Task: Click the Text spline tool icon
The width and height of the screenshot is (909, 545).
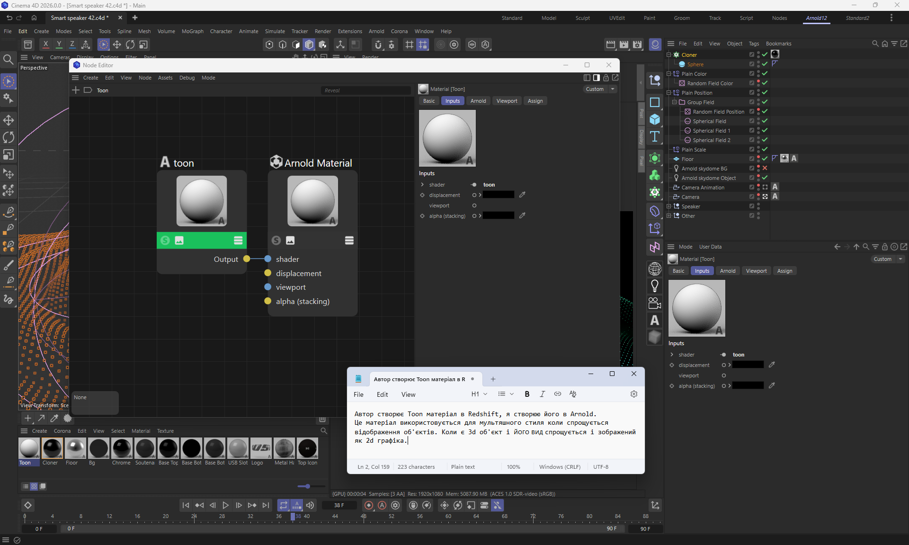Action: point(655,137)
